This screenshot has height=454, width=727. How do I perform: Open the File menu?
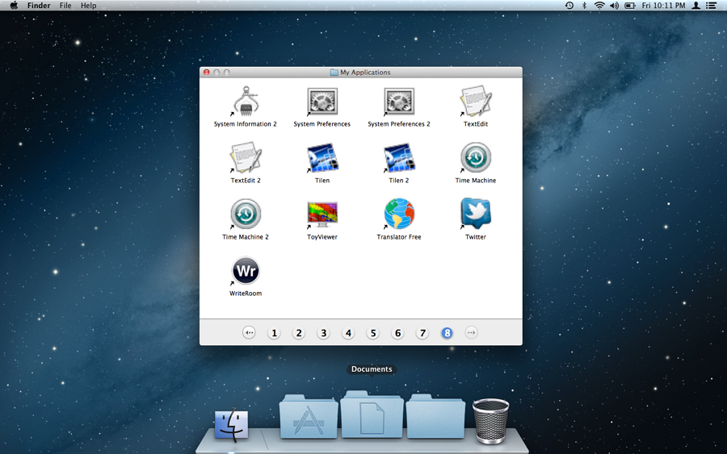[65, 6]
